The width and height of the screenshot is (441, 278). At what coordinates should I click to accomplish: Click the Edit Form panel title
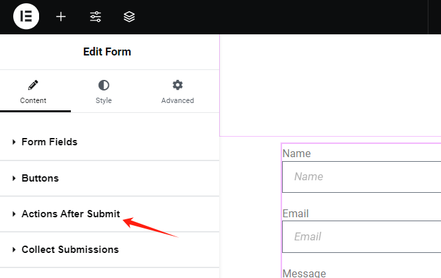point(107,52)
